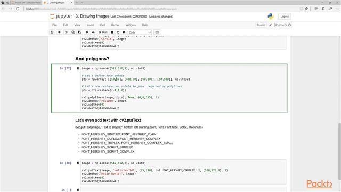Click the Trusted notebook indicator
The image size is (341, 192).
point(261,25)
